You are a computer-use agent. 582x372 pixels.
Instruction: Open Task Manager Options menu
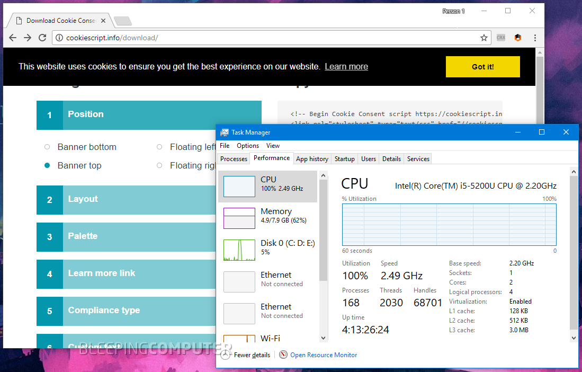point(247,146)
